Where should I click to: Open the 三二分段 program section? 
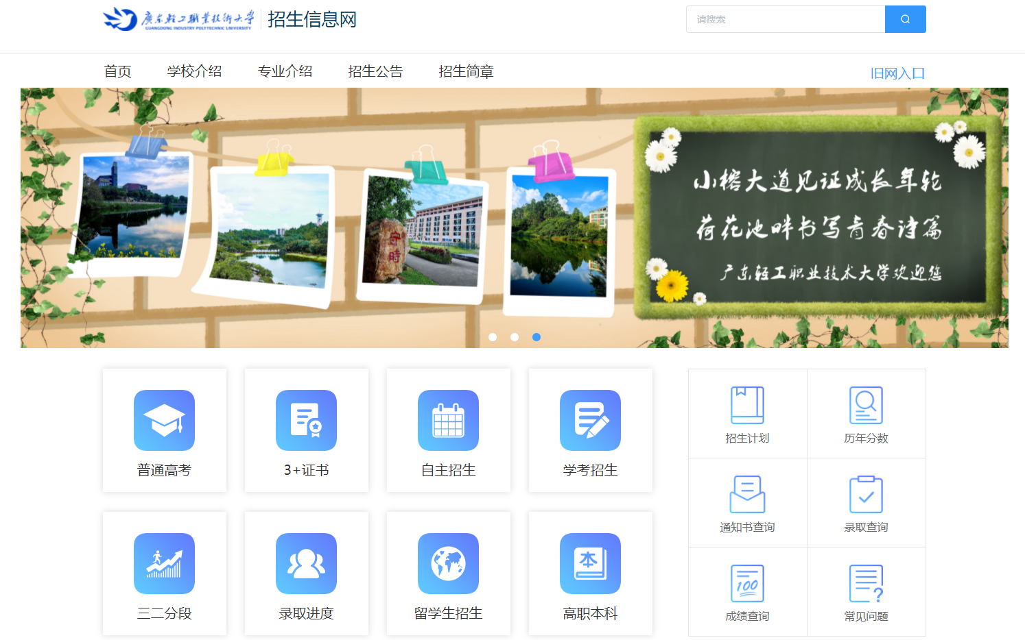click(164, 574)
